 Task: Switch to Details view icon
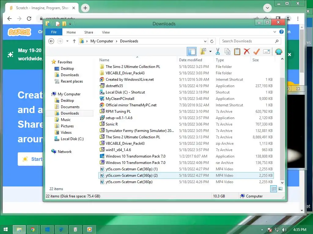pyautogui.click(x=274, y=189)
